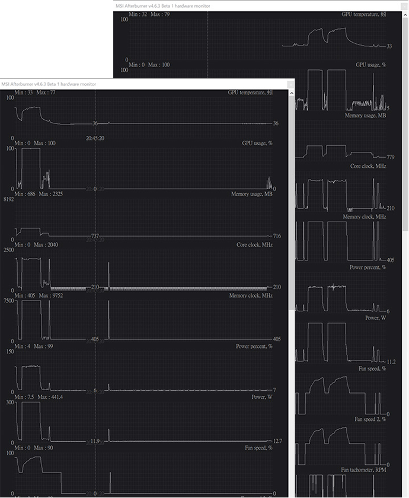
Task: Click the front window's vertical scrollbar thumb
Action: [x=291, y=202]
